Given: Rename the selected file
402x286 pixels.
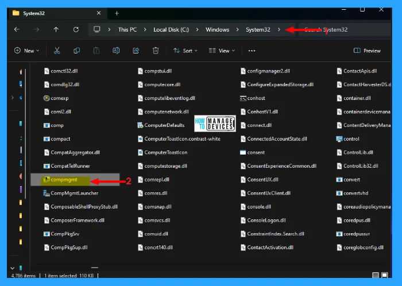Looking at the screenshot, I should pyautogui.click(x=116, y=51).
